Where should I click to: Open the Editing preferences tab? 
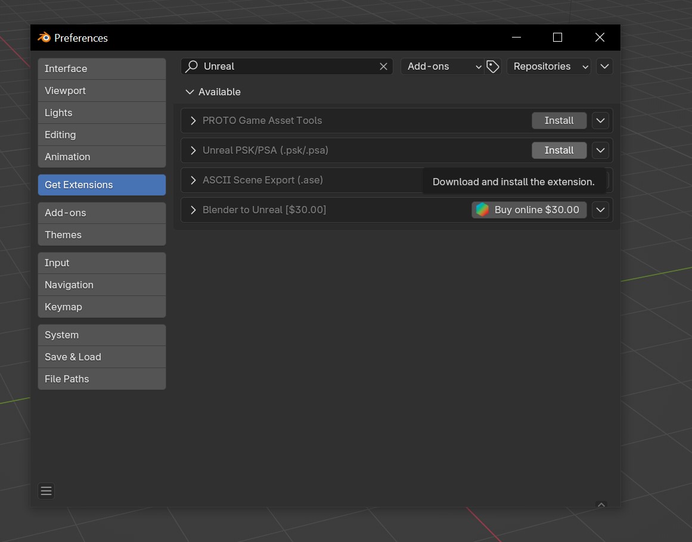tap(102, 135)
